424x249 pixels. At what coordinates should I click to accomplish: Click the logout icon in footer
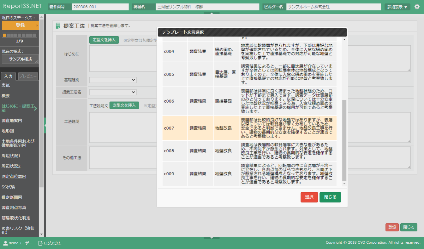40,243
